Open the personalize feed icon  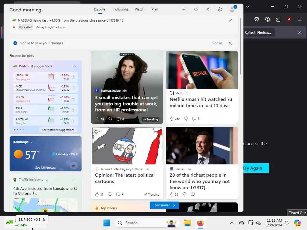(x=208, y=9)
